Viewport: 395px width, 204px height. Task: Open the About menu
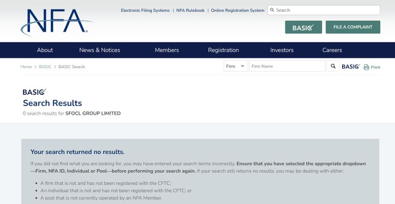click(x=45, y=50)
